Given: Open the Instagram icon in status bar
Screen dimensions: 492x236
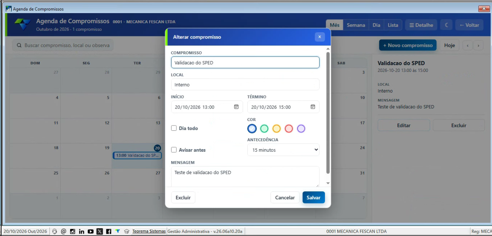Looking at the screenshot, I should (x=72, y=232).
